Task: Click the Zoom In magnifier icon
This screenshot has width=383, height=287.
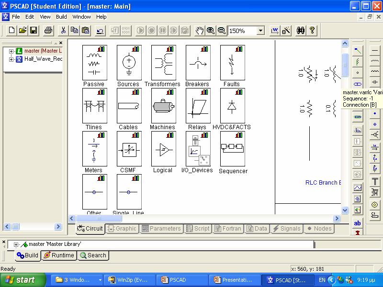Action: (210, 31)
